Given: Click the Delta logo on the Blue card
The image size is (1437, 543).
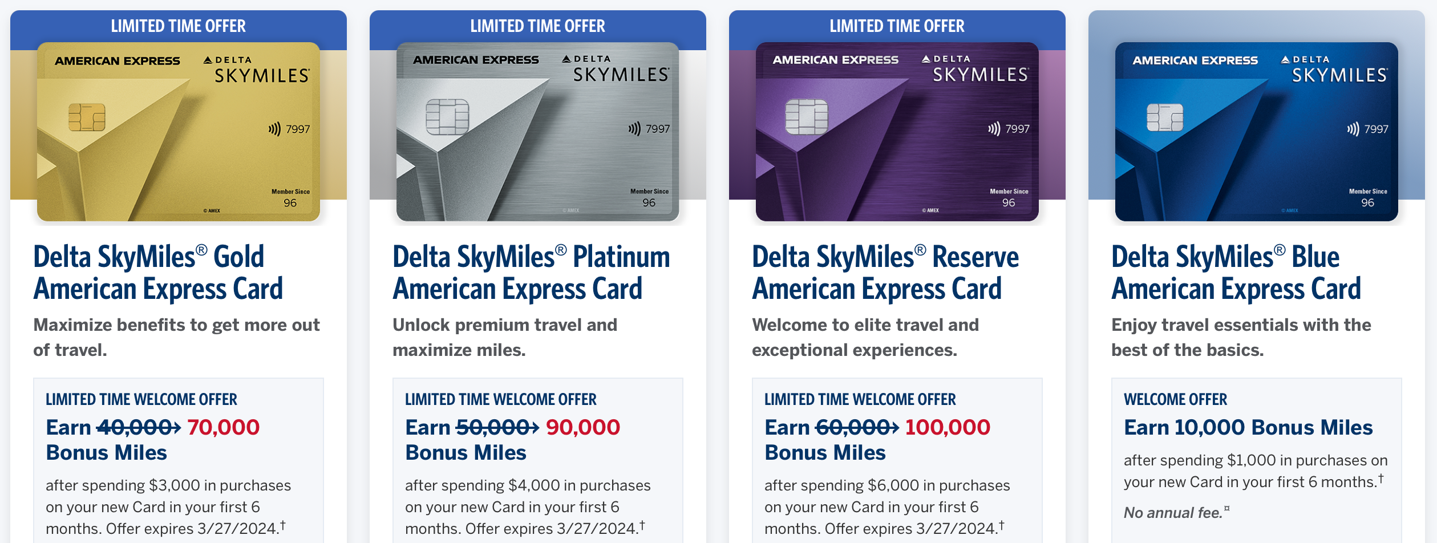Looking at the screenshot, I should pyautogui.click(x=1286, y=59).
